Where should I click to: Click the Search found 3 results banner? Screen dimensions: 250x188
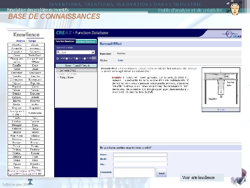pyautogui.click(x=76, y=65)
